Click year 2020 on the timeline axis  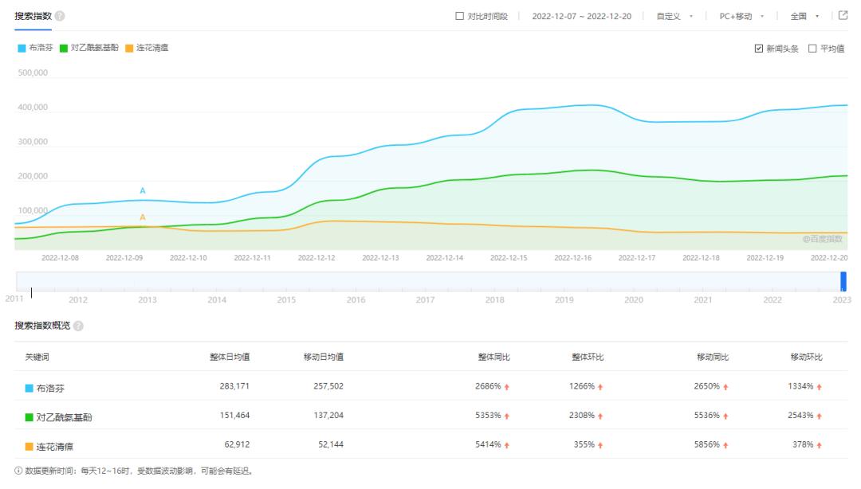click(634, 299)
